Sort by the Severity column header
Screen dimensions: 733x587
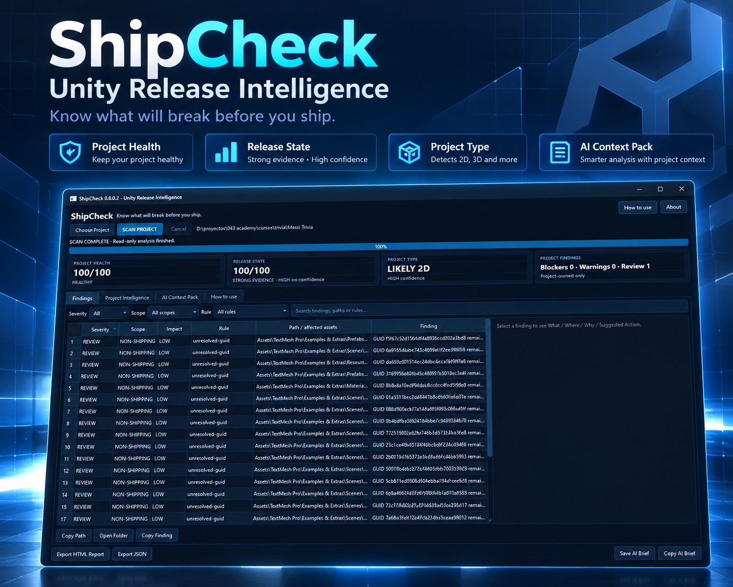100,330
